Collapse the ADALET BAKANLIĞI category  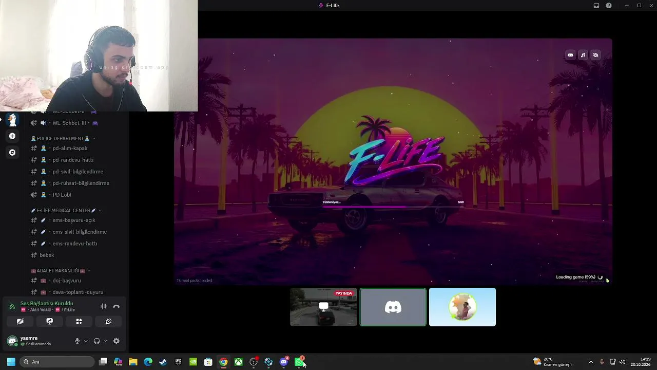point(61,270)
